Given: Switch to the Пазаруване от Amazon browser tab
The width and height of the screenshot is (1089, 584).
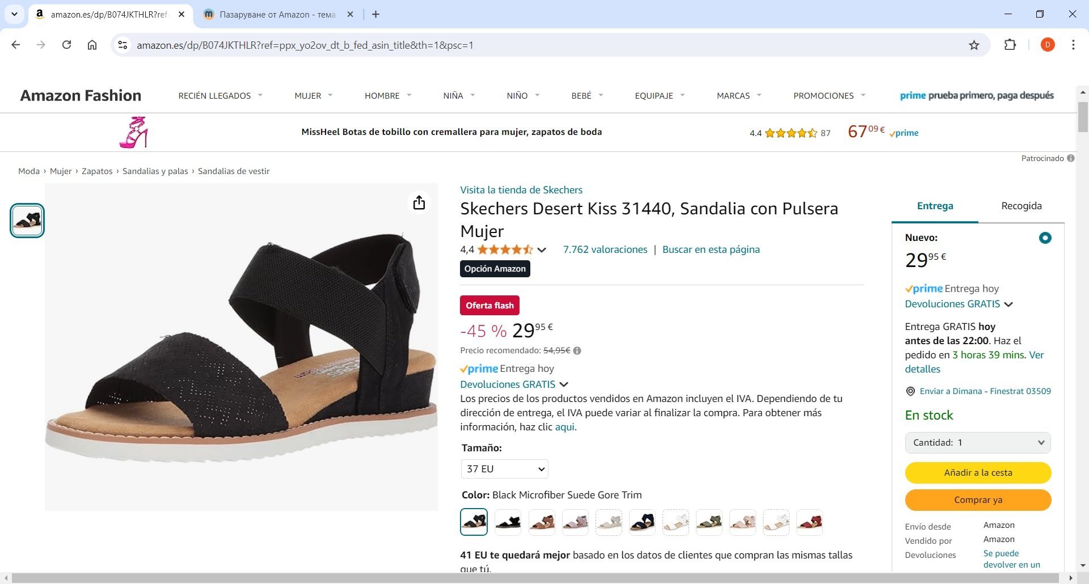Looking at the screenshot, I should (277, 15).
